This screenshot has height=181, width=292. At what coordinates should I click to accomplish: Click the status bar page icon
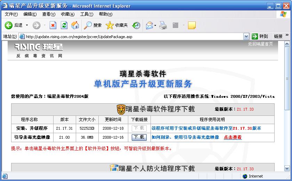pyautogui.click(x=5, y=176)
